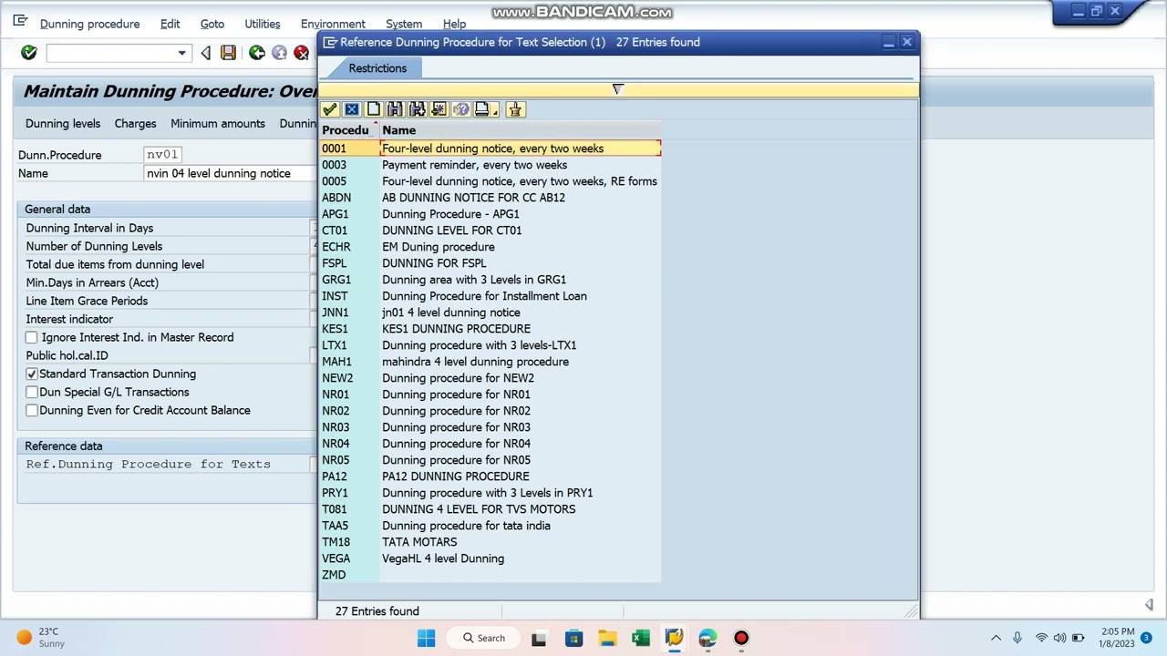Viewport: 1167px width, 656px height.
Task: Click the Charges button
Action: pyautogui.click(x=135, y=123)
